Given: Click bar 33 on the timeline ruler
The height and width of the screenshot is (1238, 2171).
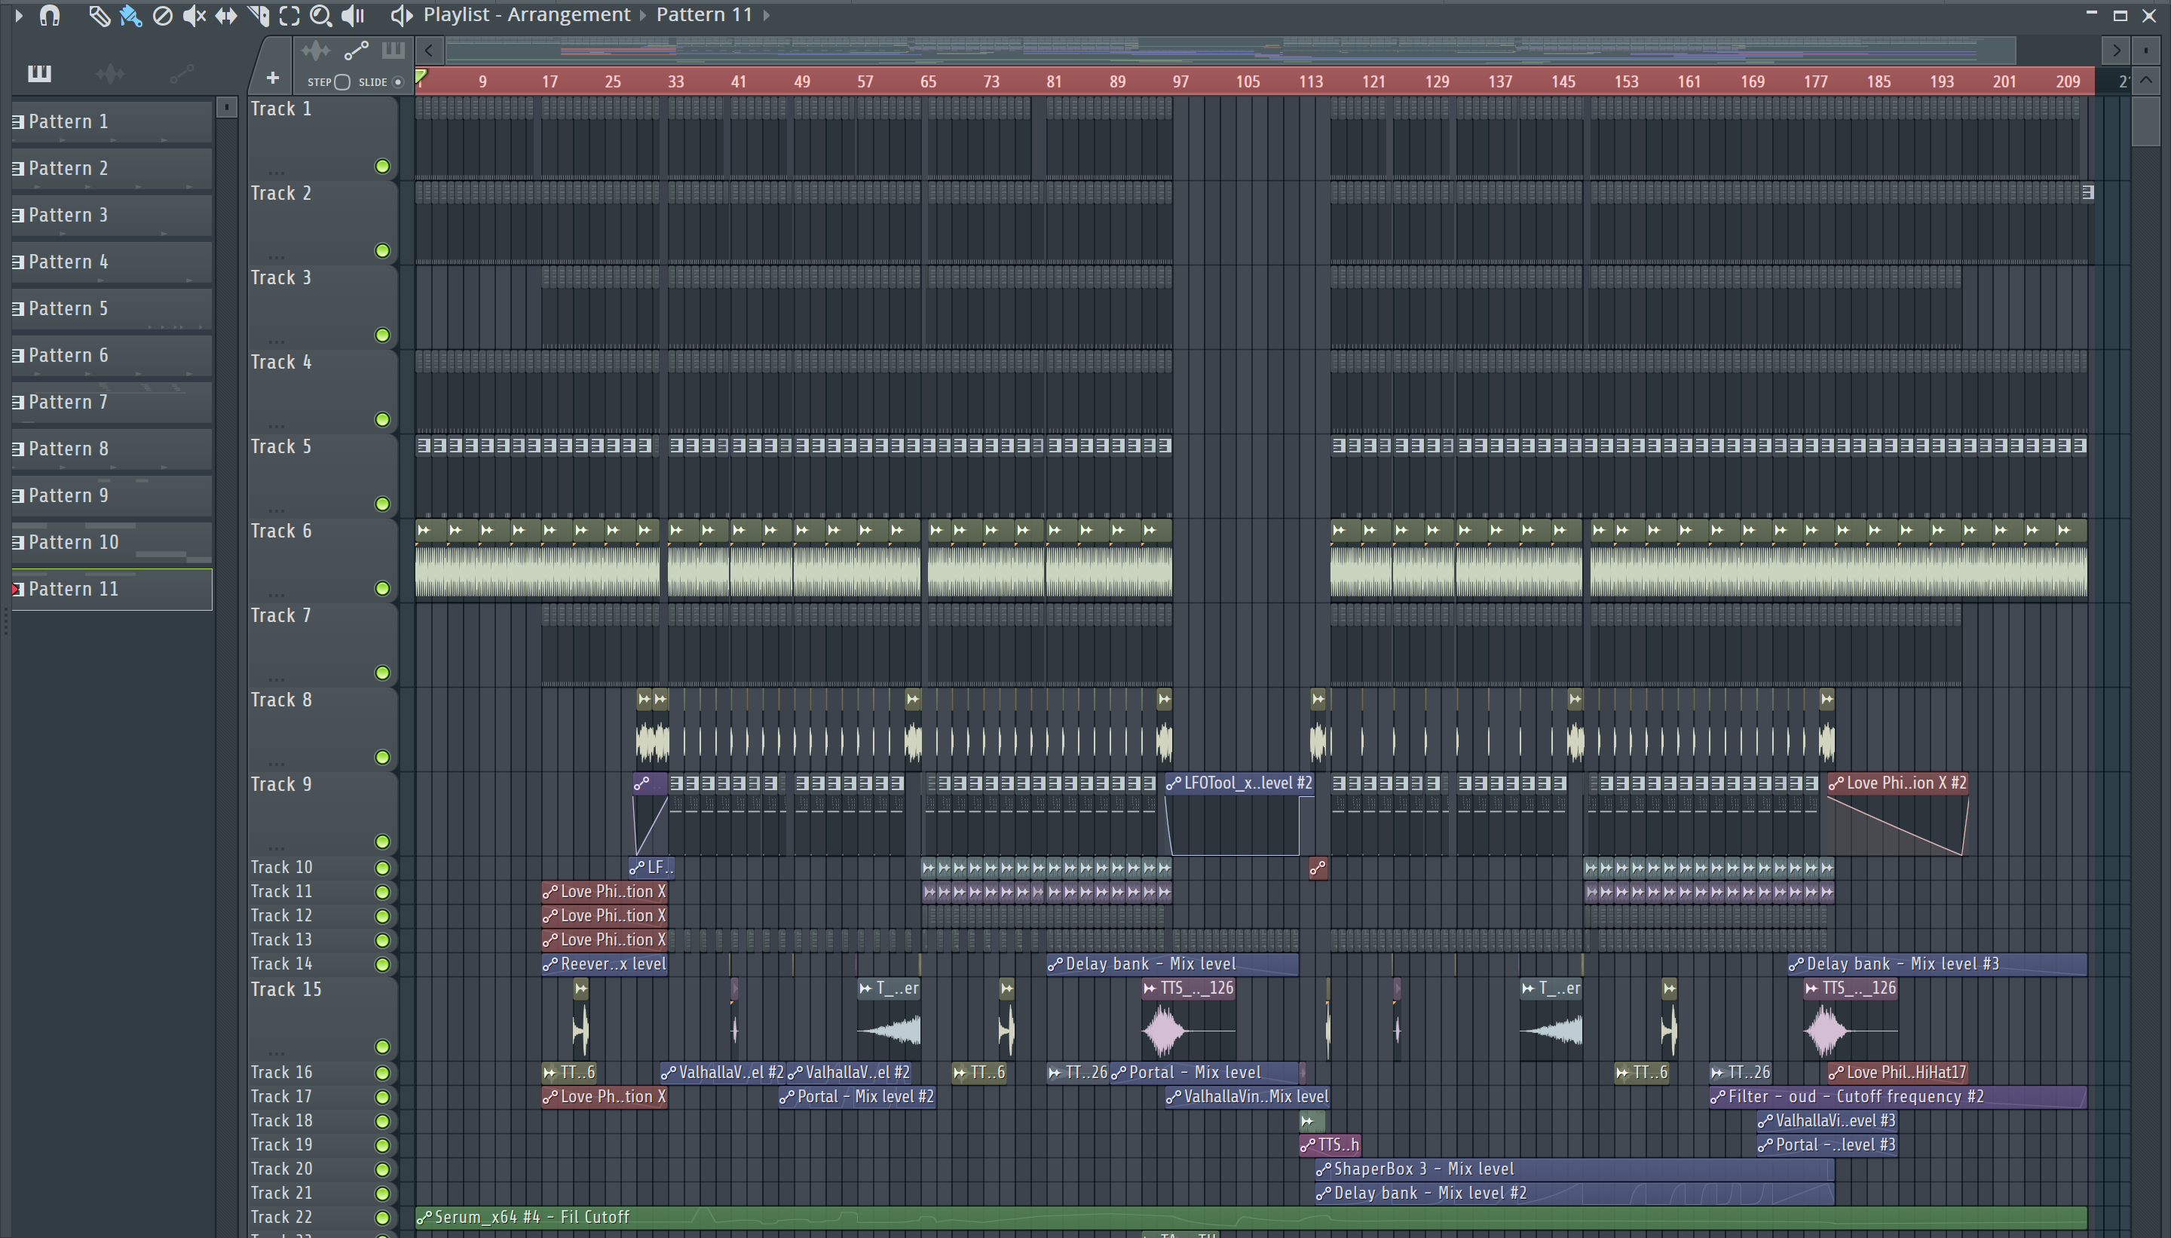Looking at the screenshot, I should click(675, 81).
